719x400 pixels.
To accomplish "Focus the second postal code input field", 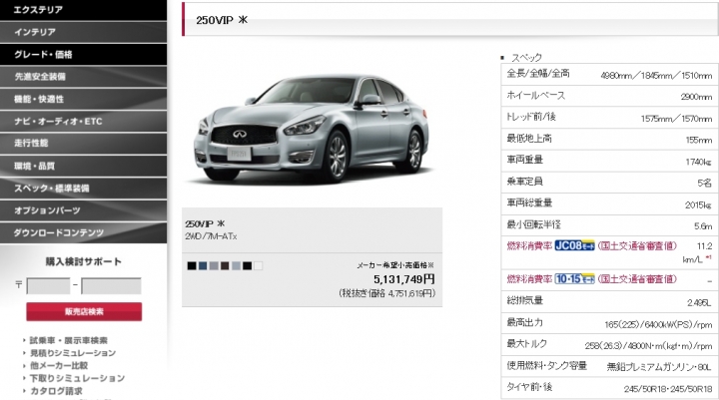I will tap(111, 286).
